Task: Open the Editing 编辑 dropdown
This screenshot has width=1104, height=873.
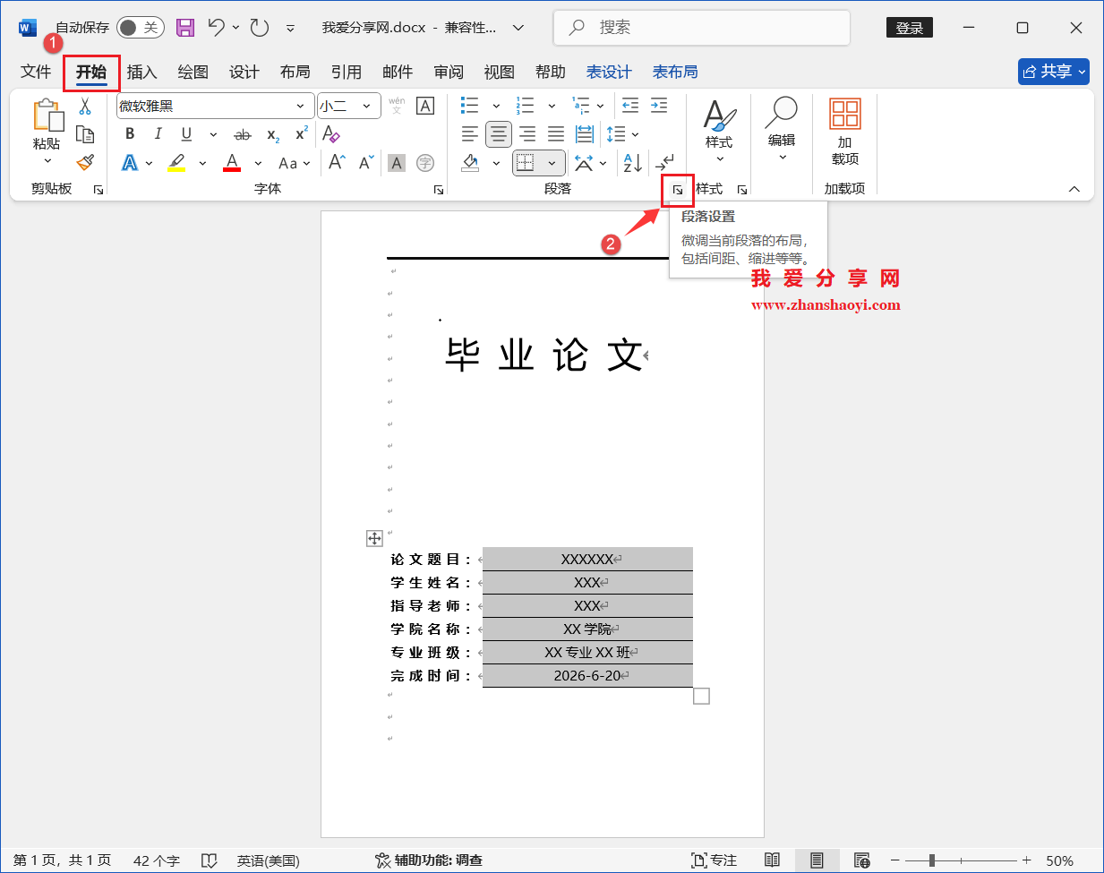Action: pyautogui.click(x=782, y=130)
